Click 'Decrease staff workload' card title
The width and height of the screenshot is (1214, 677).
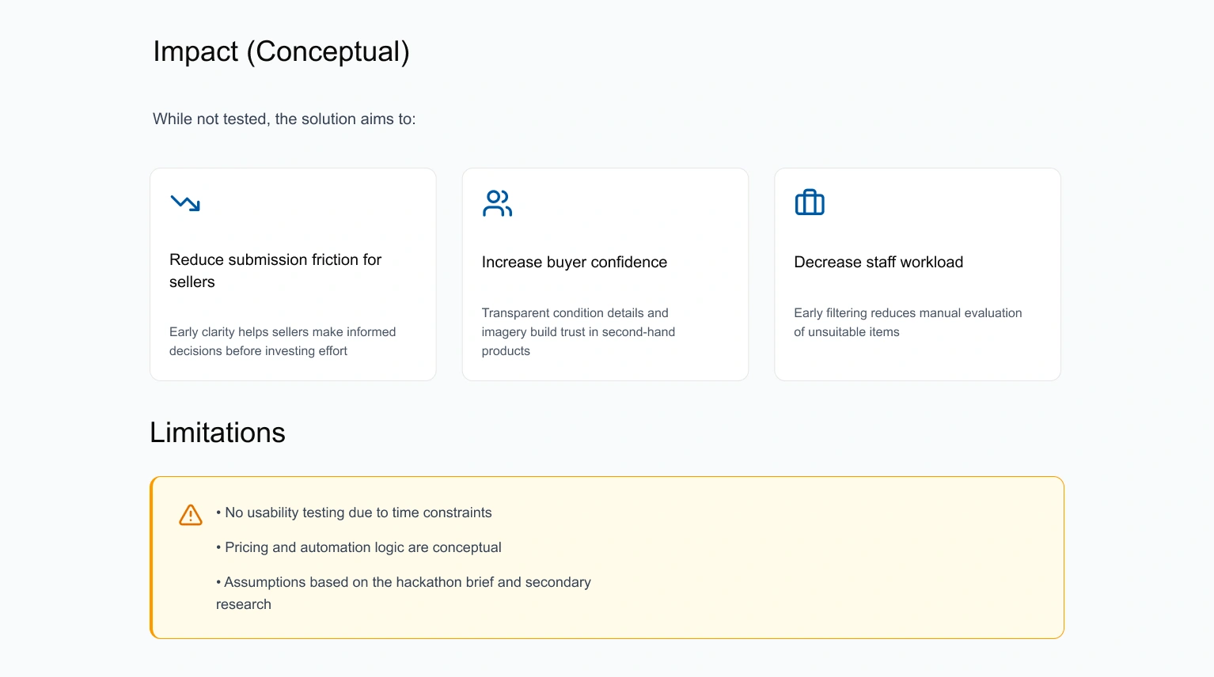(x=878, y=262)
